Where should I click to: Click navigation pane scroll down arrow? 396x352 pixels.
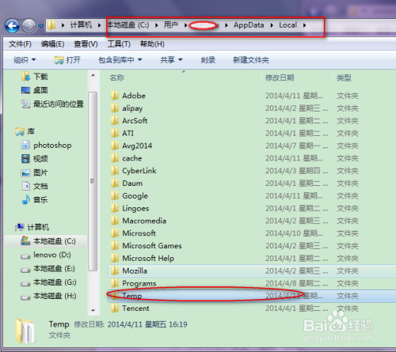click(x=93, y=310)
